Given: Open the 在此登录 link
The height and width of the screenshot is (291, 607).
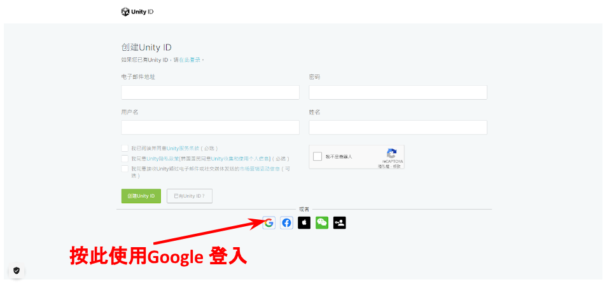Looking at the screenshot, I should (190, 60).
